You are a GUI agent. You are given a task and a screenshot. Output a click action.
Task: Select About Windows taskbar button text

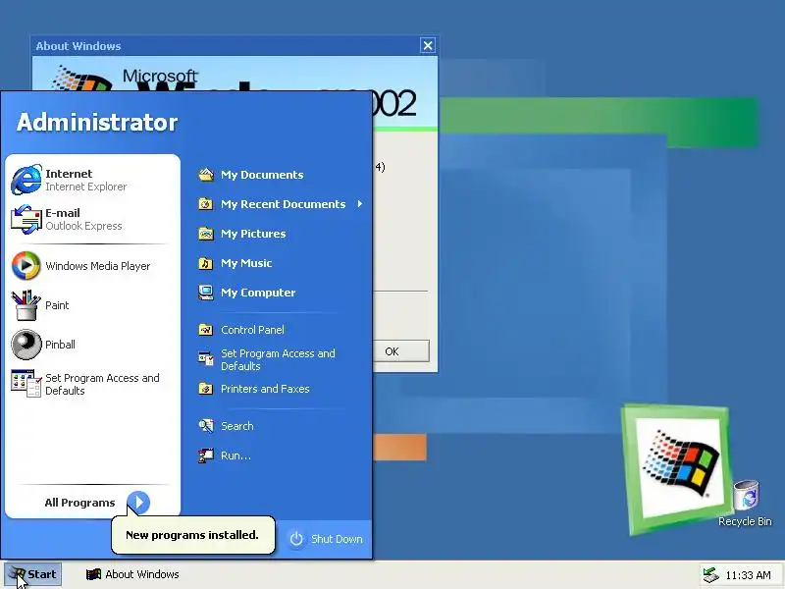[141, 574]
